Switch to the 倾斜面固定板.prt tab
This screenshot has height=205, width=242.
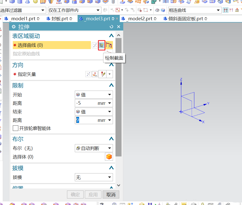[x=186, y=18]
